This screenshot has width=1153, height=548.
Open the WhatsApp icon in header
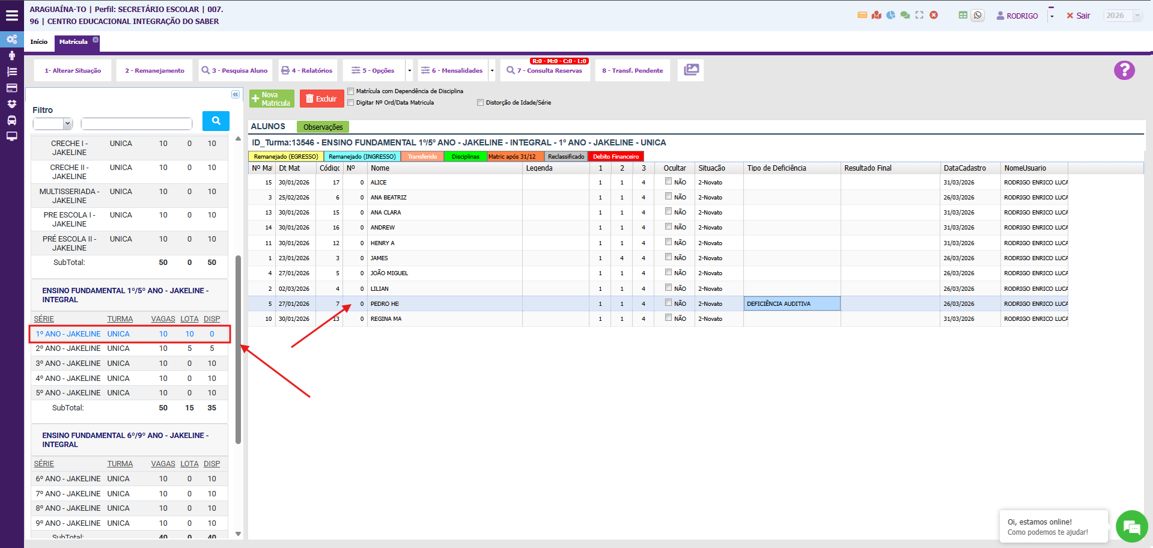pos(978,16)
